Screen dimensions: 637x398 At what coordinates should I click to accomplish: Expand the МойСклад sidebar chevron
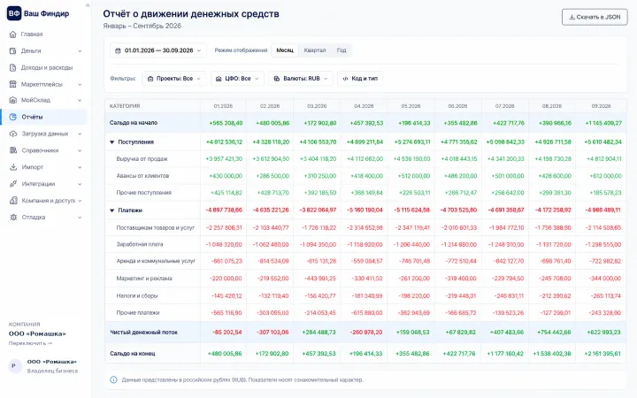pyautogui.click(x=80, y=100)
